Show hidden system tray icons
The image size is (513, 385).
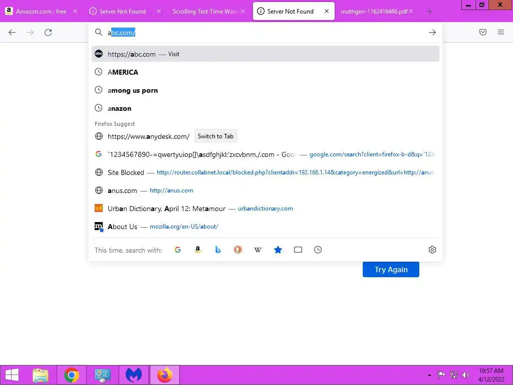pos(429,375)
